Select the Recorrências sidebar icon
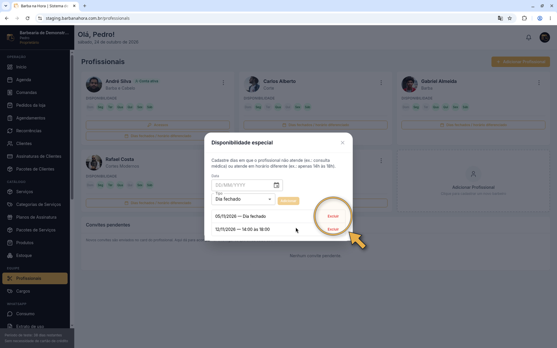The height and width of the screenshot is (348, 557). [10, 131]
